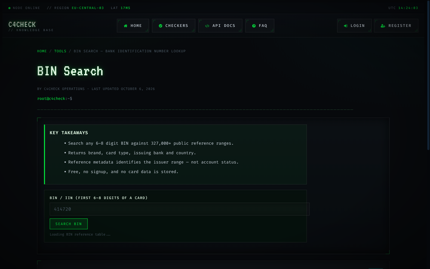Viewport: 430px width, 269px height.
Task: Click the 17MS latency value
Action: tap(125, 8)
